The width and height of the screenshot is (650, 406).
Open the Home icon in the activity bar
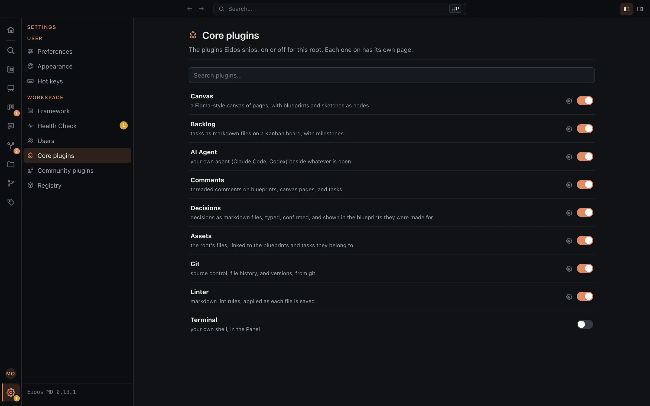(11, 30)
